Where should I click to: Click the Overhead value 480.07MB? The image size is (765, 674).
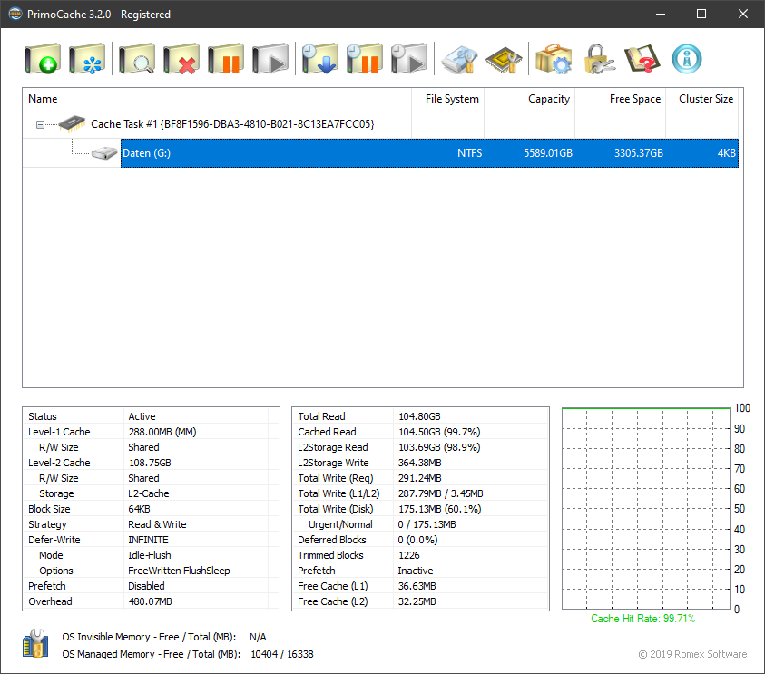pyautogui.click(x=151, y=601)
